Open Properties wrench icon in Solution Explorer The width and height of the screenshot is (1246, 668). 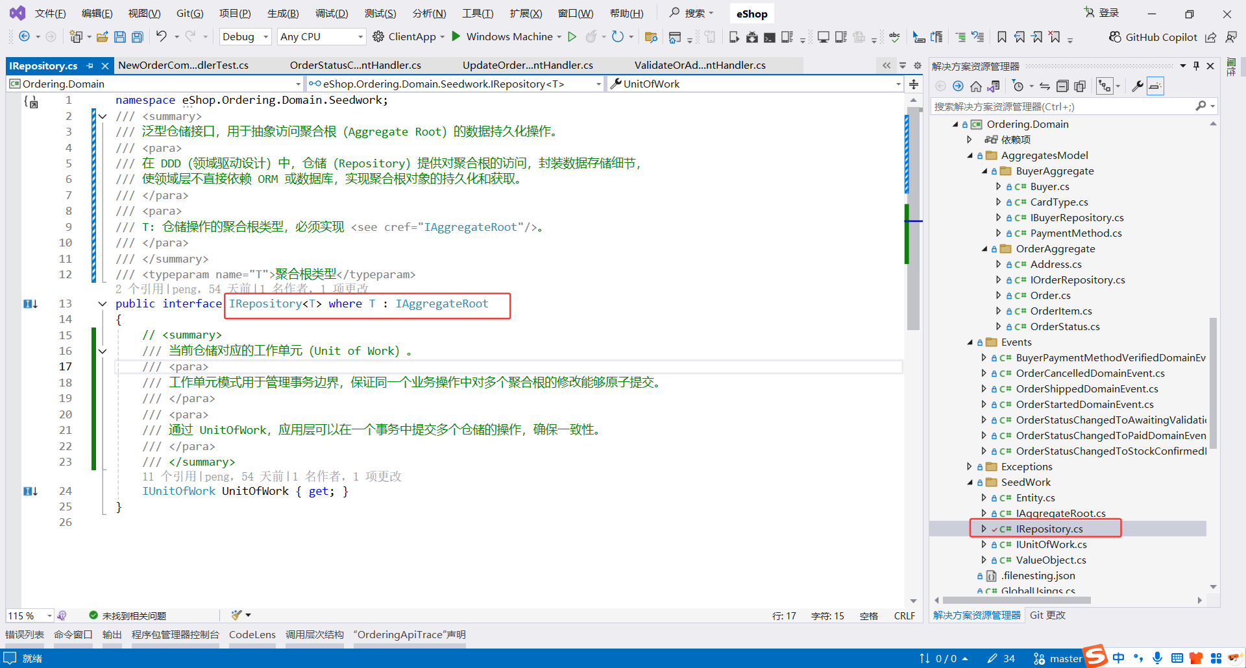coord(1137,86)
